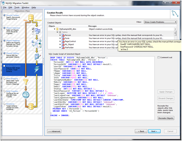This screenshot has height=141, width=182.
Task: Click the Data Mapping funnel icon
Action: [26, 82]
